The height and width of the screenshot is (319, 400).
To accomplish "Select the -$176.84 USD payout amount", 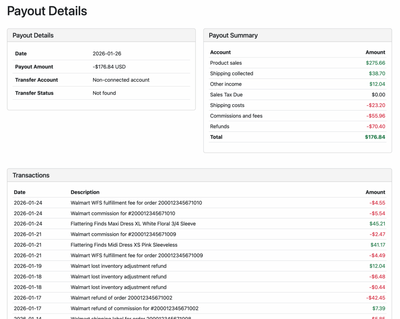I will pos(109,67).
